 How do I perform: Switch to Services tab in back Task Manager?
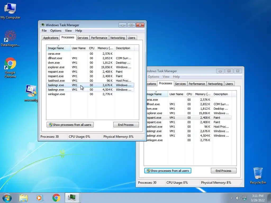tap(180, 84)
